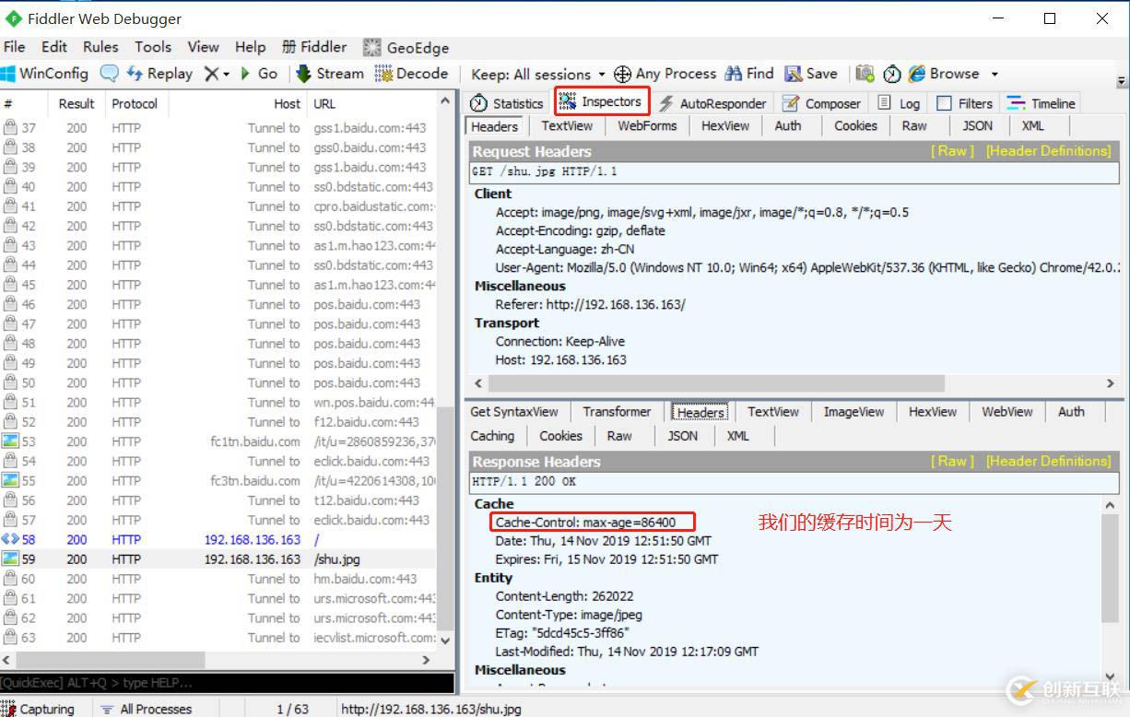Image resolution: width=1130 pixels, height=717 pixels.
Task: Open the Rules menu
Action: coord(100,47)
